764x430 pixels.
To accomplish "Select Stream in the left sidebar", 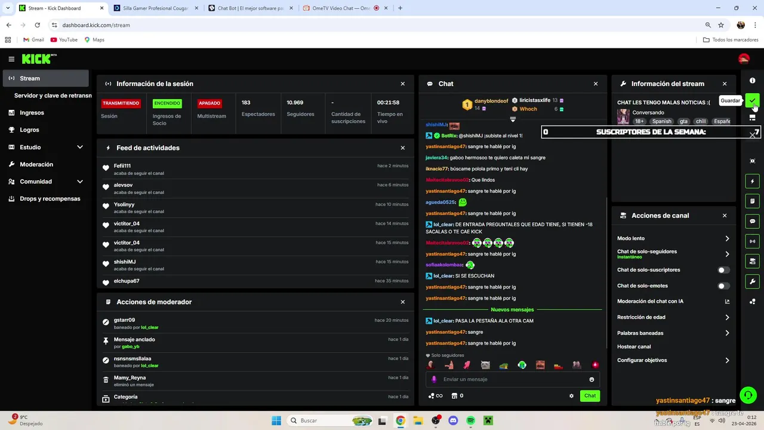I will click(x=45, y=78).
